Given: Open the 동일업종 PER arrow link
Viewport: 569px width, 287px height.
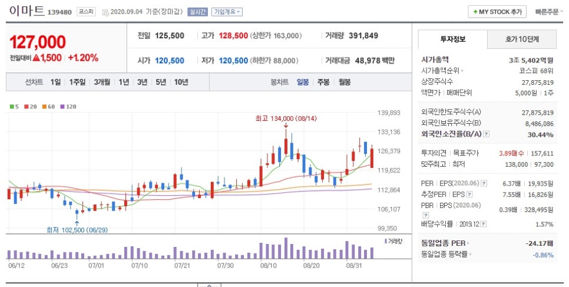Looking at the screenshot, I should point(468,243).
